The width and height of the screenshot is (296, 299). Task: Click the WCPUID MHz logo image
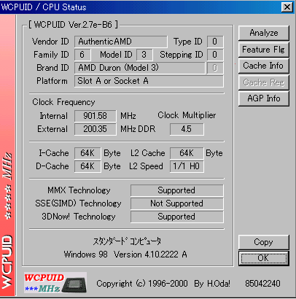click(55, 282)
